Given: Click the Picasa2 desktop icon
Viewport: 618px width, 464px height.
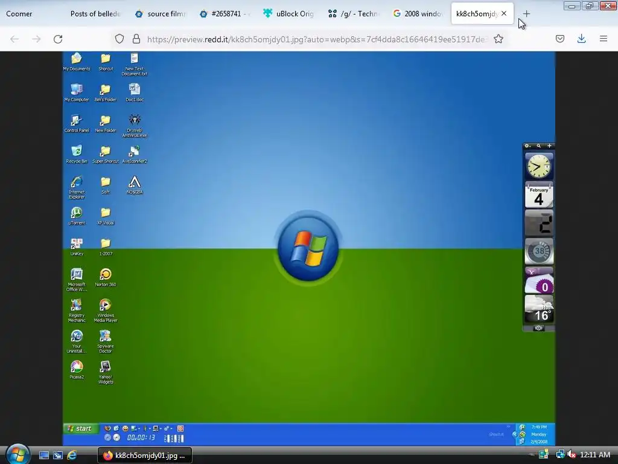Looking at the screenshot, I should pos(77,370).
